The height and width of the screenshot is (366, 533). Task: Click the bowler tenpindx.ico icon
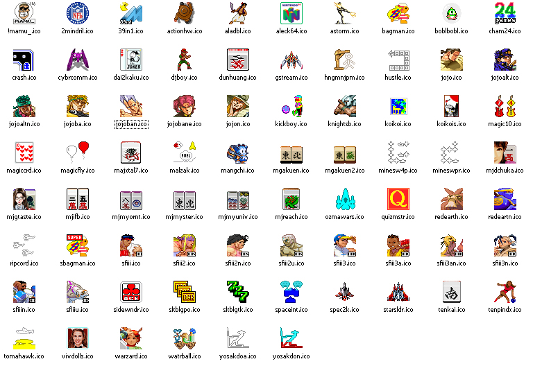tap(505, 292)
